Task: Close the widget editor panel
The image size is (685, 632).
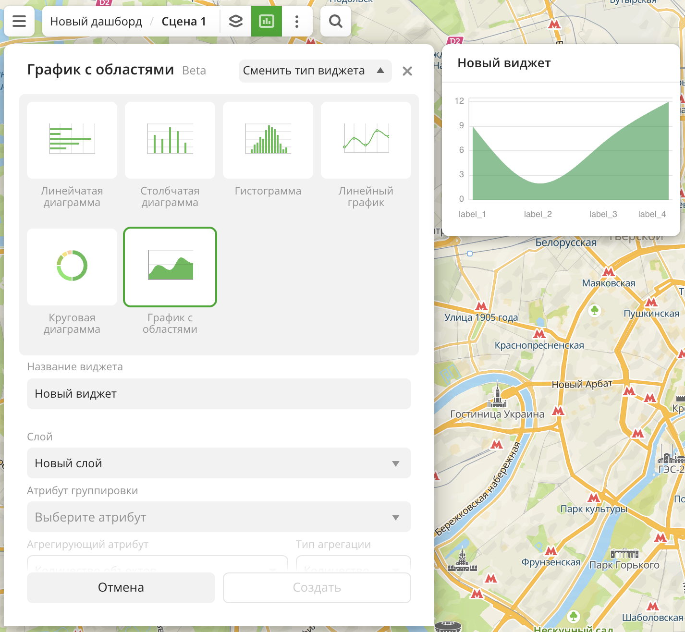Action: tap(407, 71)
